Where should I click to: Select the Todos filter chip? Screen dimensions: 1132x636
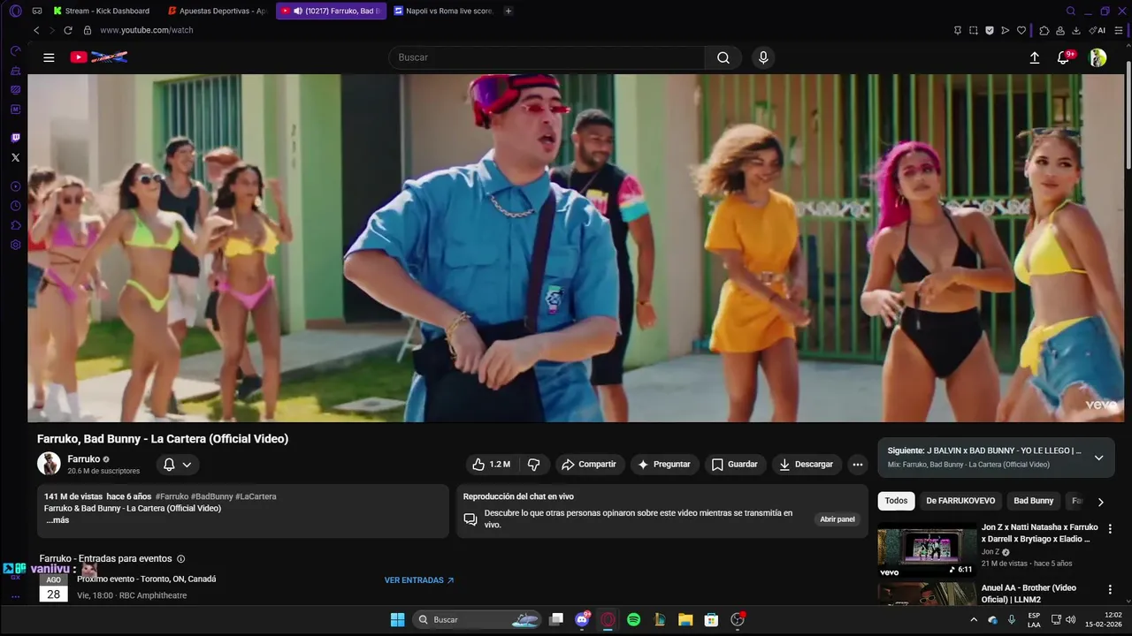896,501
